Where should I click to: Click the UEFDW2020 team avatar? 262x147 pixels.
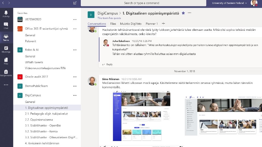[20, 19]
